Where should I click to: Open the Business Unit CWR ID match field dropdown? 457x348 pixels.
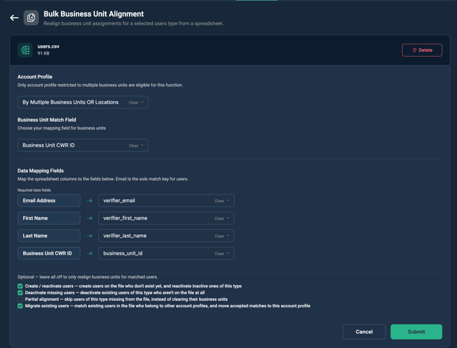click(x=83, y=145)
